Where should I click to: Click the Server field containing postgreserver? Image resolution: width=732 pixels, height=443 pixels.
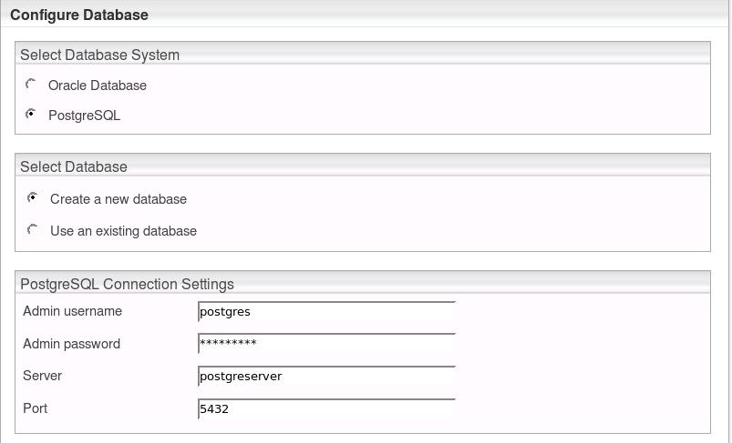click(325, 377)
